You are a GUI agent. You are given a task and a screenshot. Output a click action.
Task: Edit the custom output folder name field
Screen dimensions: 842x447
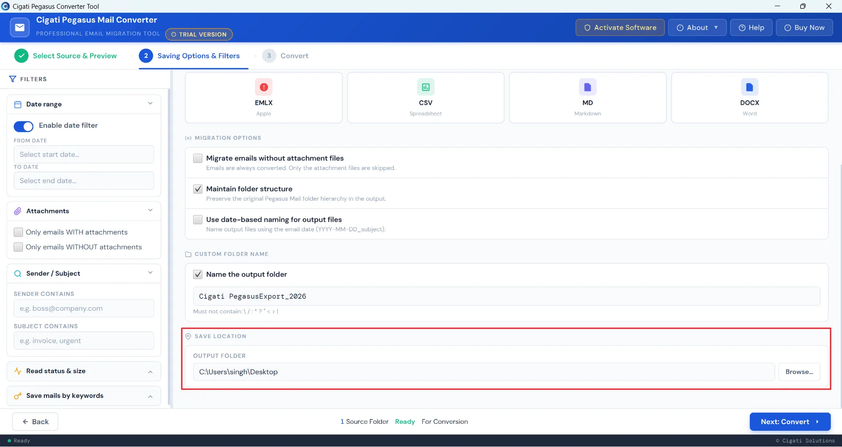[507, 296]
